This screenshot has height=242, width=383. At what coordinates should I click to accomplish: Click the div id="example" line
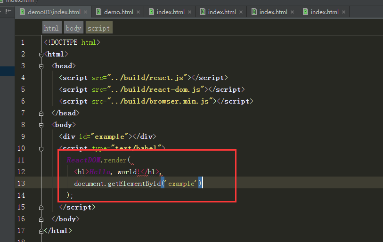(x=107, y=137)
